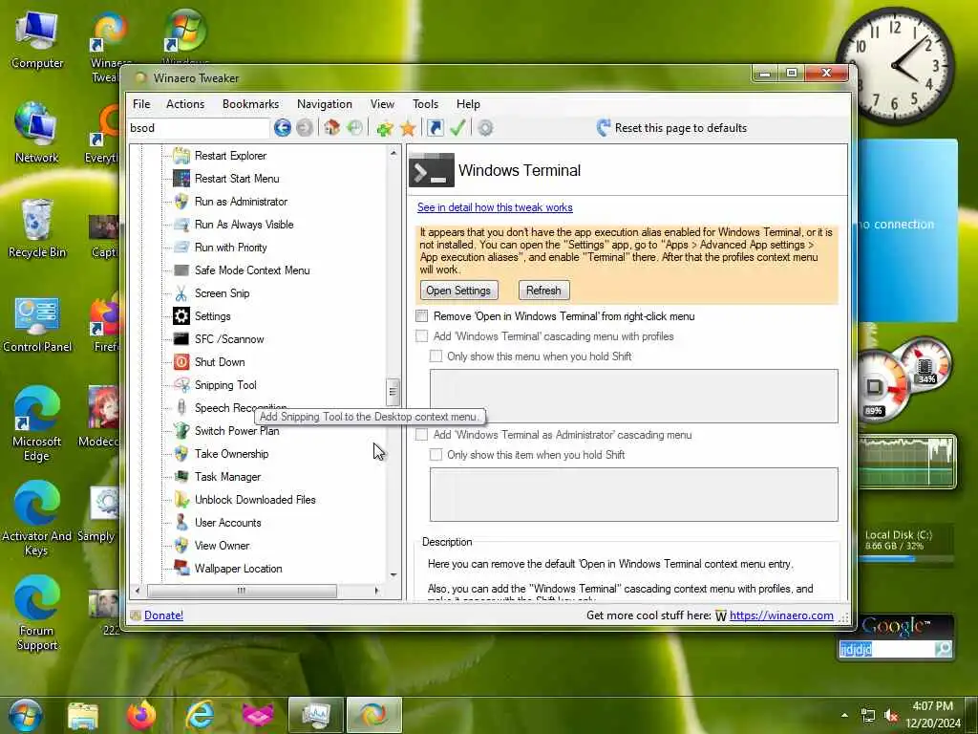Click Google gadget search magnifier icon
The height and width of the screenshot is (734, 978).
click(944, 649)
